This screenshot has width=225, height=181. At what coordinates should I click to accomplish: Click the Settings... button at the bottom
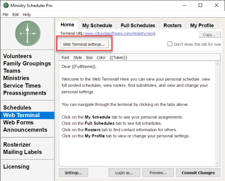coord(73,173)
